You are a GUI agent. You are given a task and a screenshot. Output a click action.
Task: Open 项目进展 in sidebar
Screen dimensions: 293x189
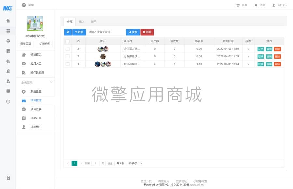point(36,109)
